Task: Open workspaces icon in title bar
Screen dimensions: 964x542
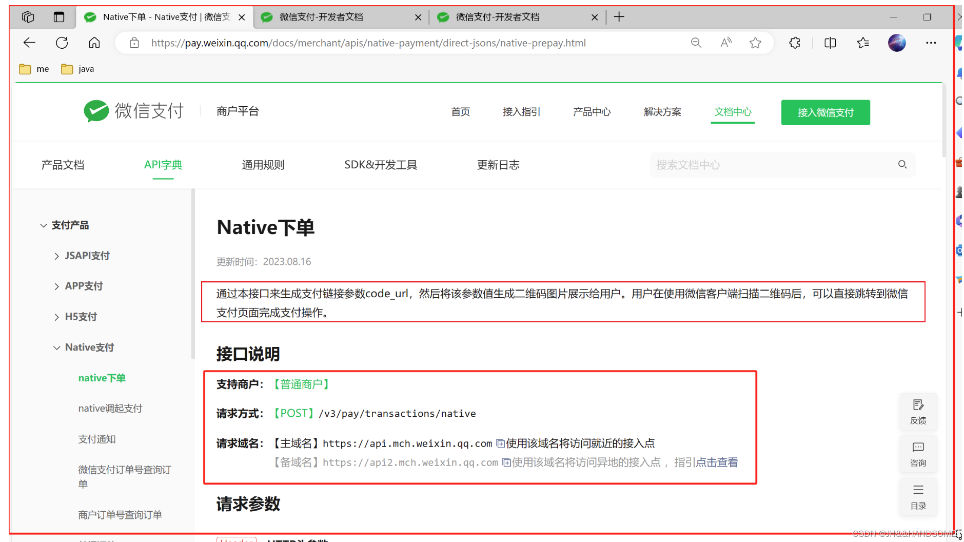Action: [x=28, y=17]
